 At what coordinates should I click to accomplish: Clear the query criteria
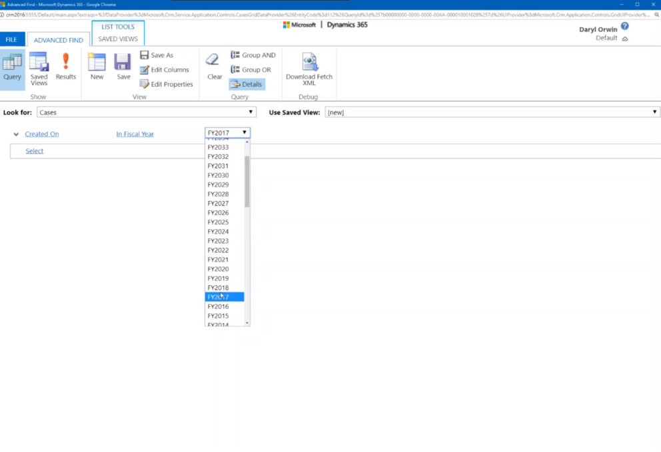tap(214, 67)
